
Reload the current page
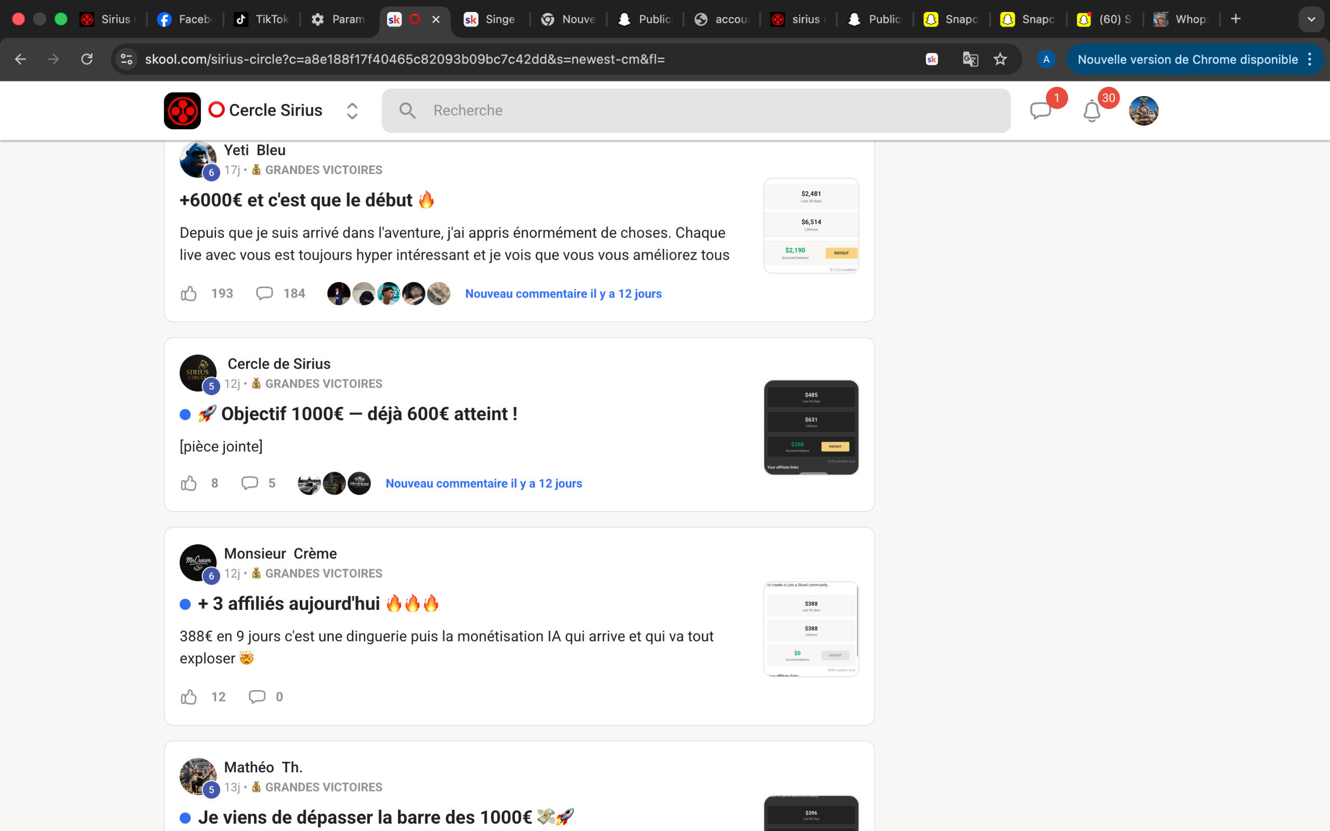coord(87,59)
